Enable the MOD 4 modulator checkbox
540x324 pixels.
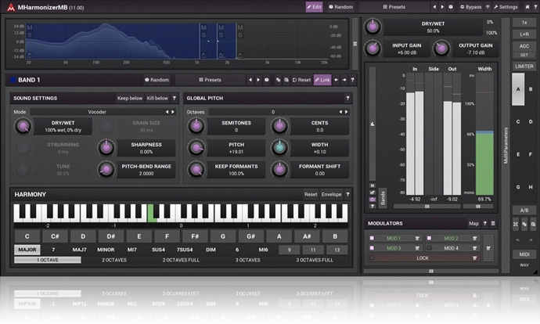coord(429,247)
